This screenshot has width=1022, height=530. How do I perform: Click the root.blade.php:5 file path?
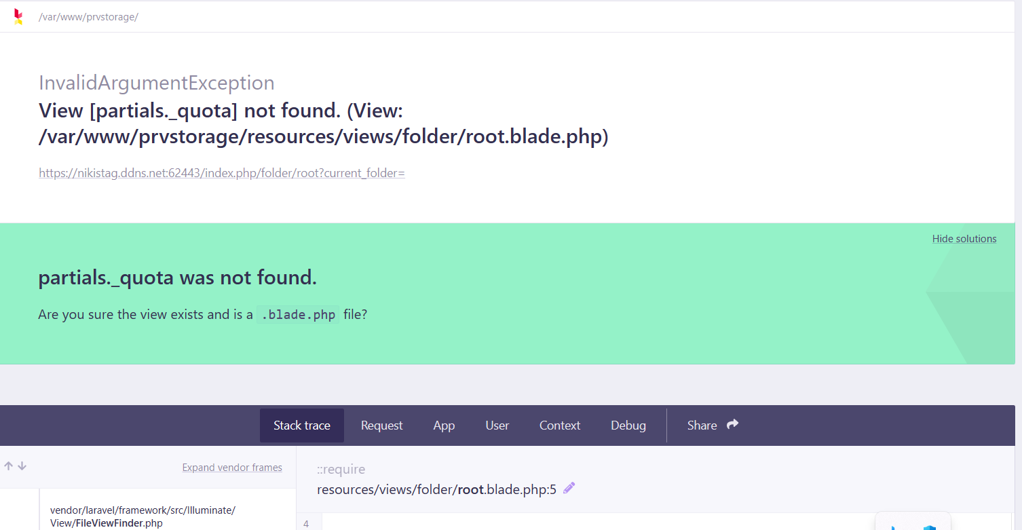[x=436, y=489]
